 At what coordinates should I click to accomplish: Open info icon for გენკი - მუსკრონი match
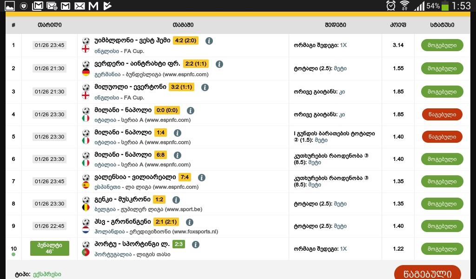pyautogui.click(x=176, y=200)
